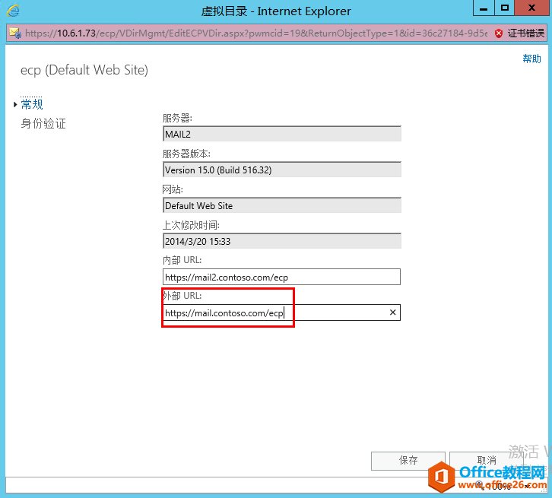Clear the 外部 URL field with X
The height and width of the screenshot is (498, 552).
[393, 312]
